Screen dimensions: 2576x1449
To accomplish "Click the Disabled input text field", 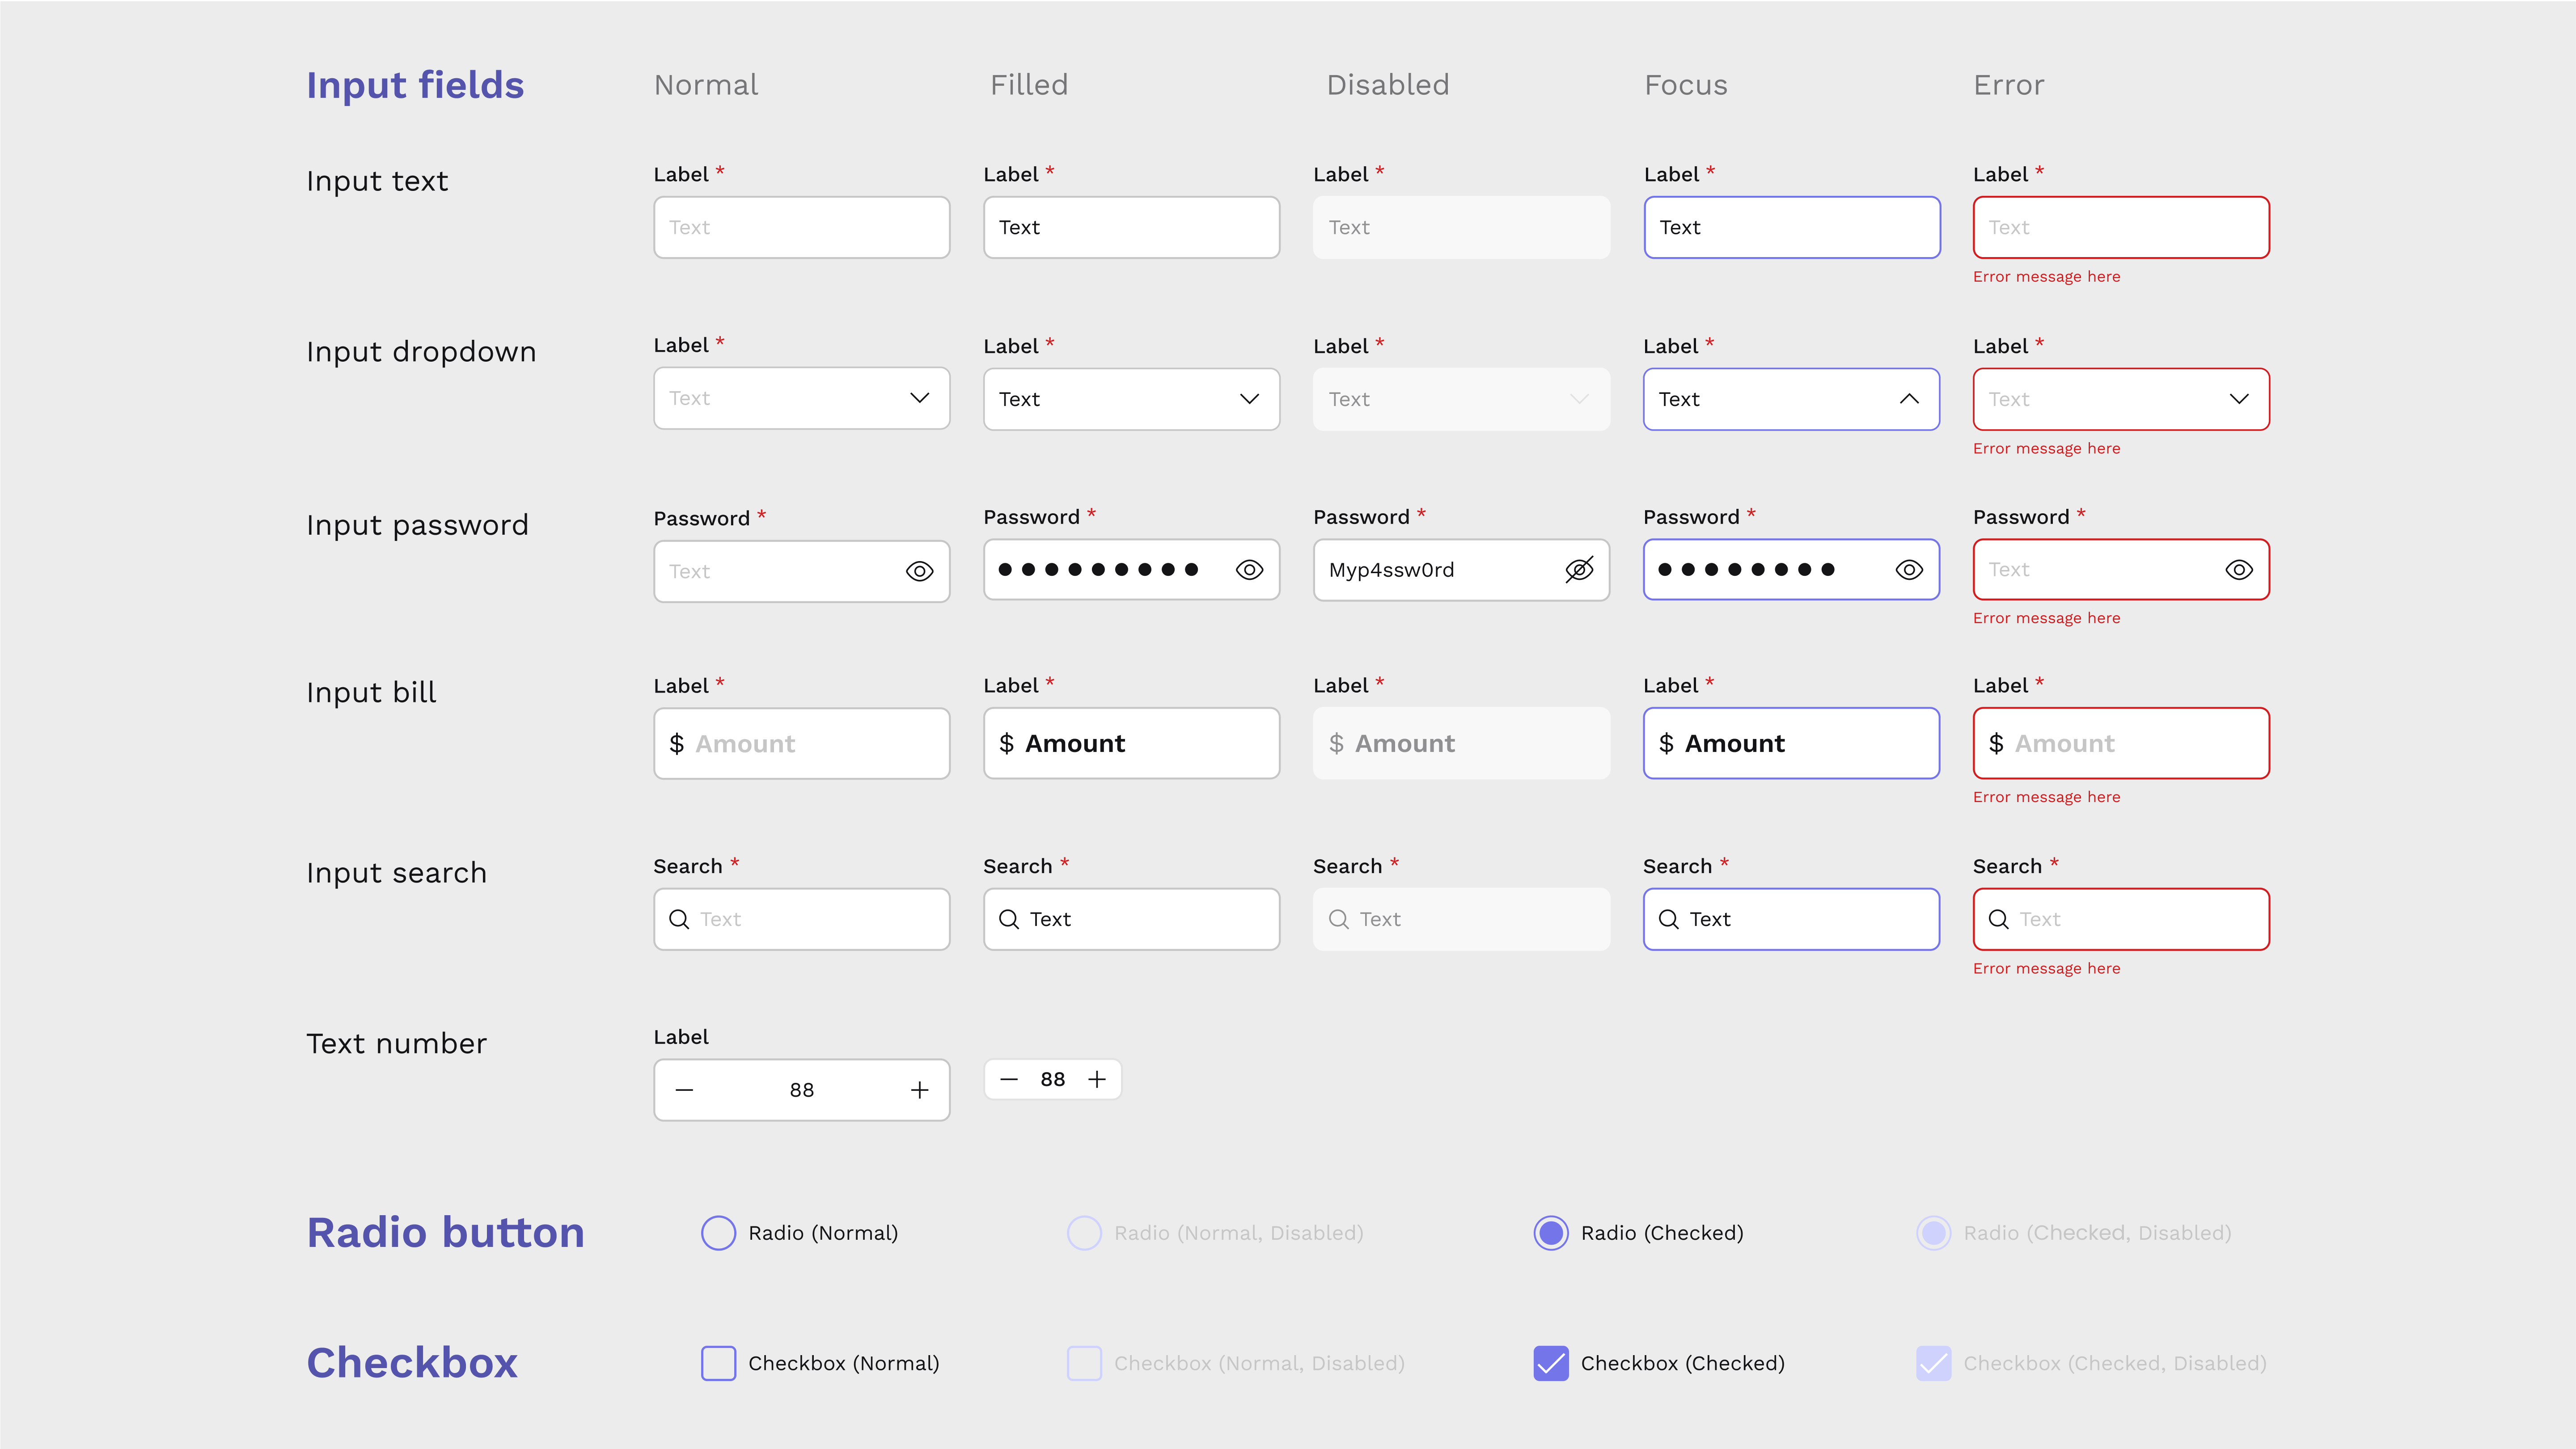I will coord(1462,227).
